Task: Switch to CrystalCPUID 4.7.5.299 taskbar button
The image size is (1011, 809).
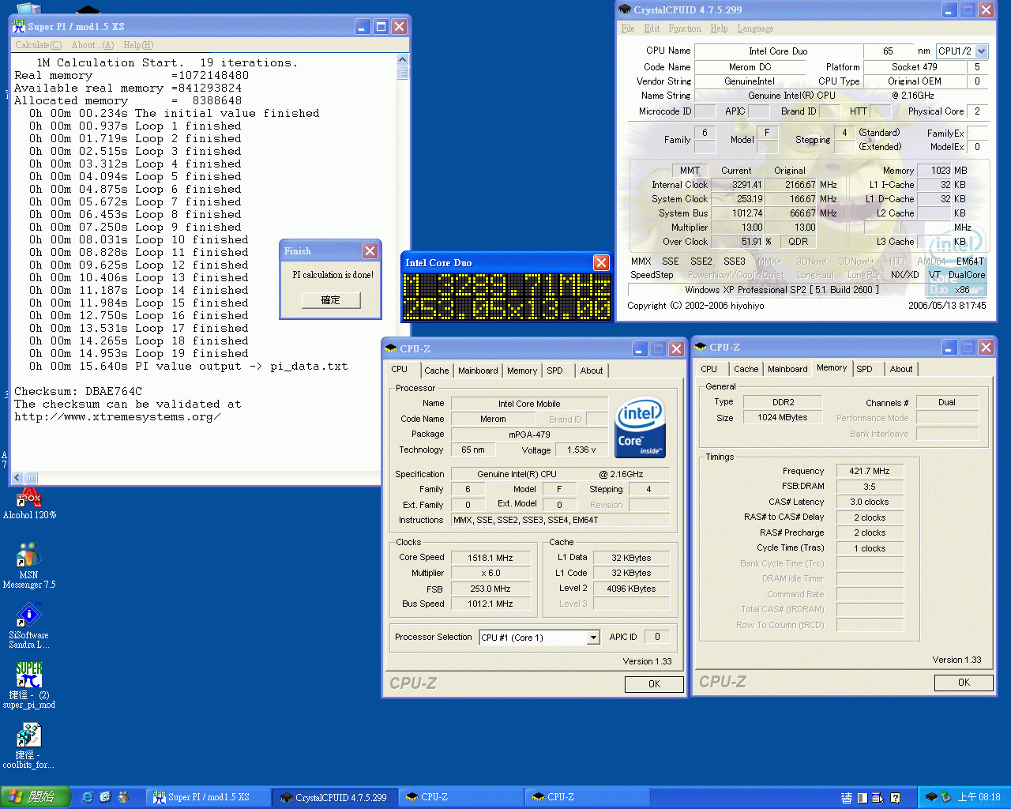Action: point(335,797)
